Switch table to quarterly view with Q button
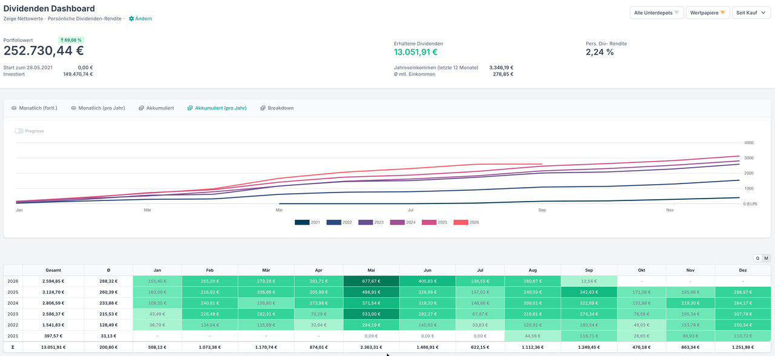 pos(757,259)
